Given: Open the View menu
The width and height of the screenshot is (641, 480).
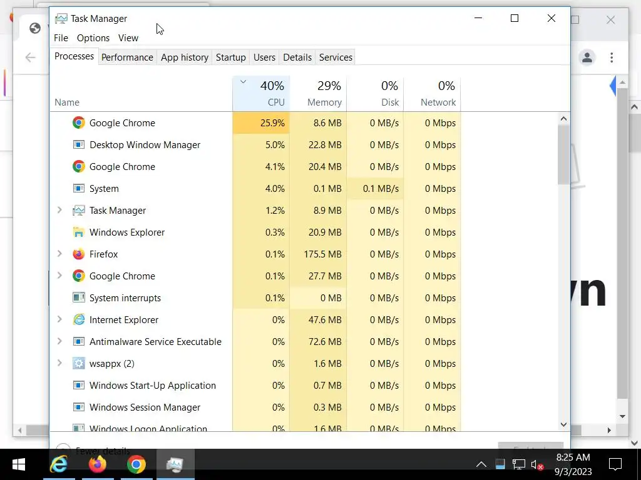Looking at the screenshot, I should (x=128, y=38).
